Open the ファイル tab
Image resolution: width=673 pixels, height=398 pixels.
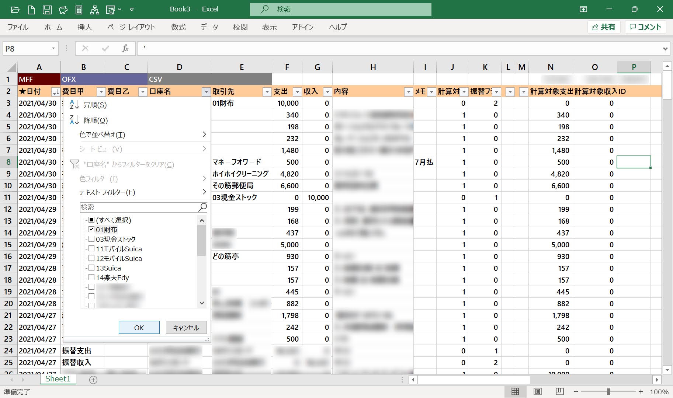pyautogui.click(x=18, y=27)
